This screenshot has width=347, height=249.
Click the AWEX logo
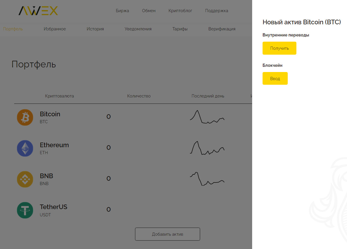(x=38, y=11)
